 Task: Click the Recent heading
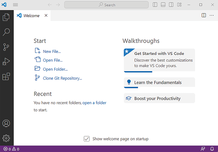43,94
